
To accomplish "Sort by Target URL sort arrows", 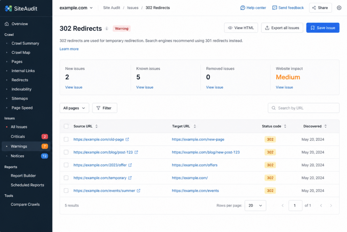I will pos(195,126).
